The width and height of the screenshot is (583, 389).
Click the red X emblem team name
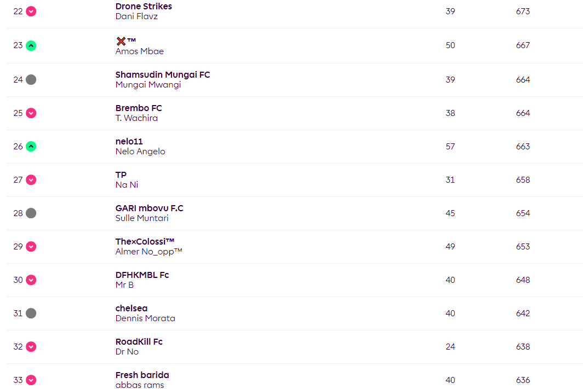(126, 41)
